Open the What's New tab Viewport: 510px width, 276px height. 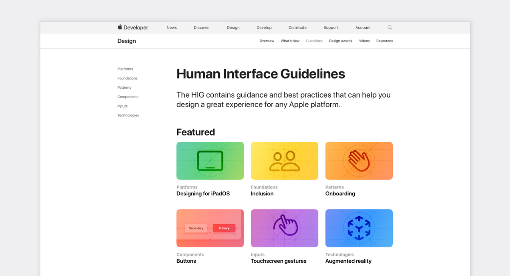[x=290, y=41]
